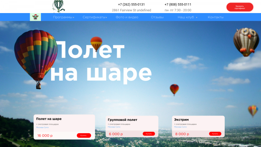Open Москва Сити link in Полет на шаре card

[42, 127]
